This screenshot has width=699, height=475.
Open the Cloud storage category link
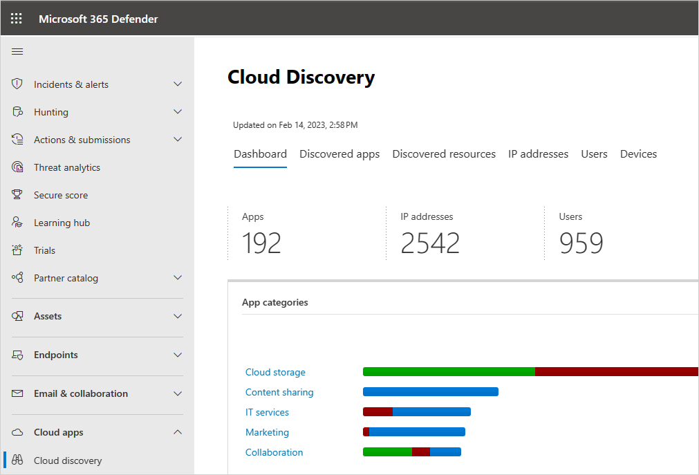[x=275, y=372]
